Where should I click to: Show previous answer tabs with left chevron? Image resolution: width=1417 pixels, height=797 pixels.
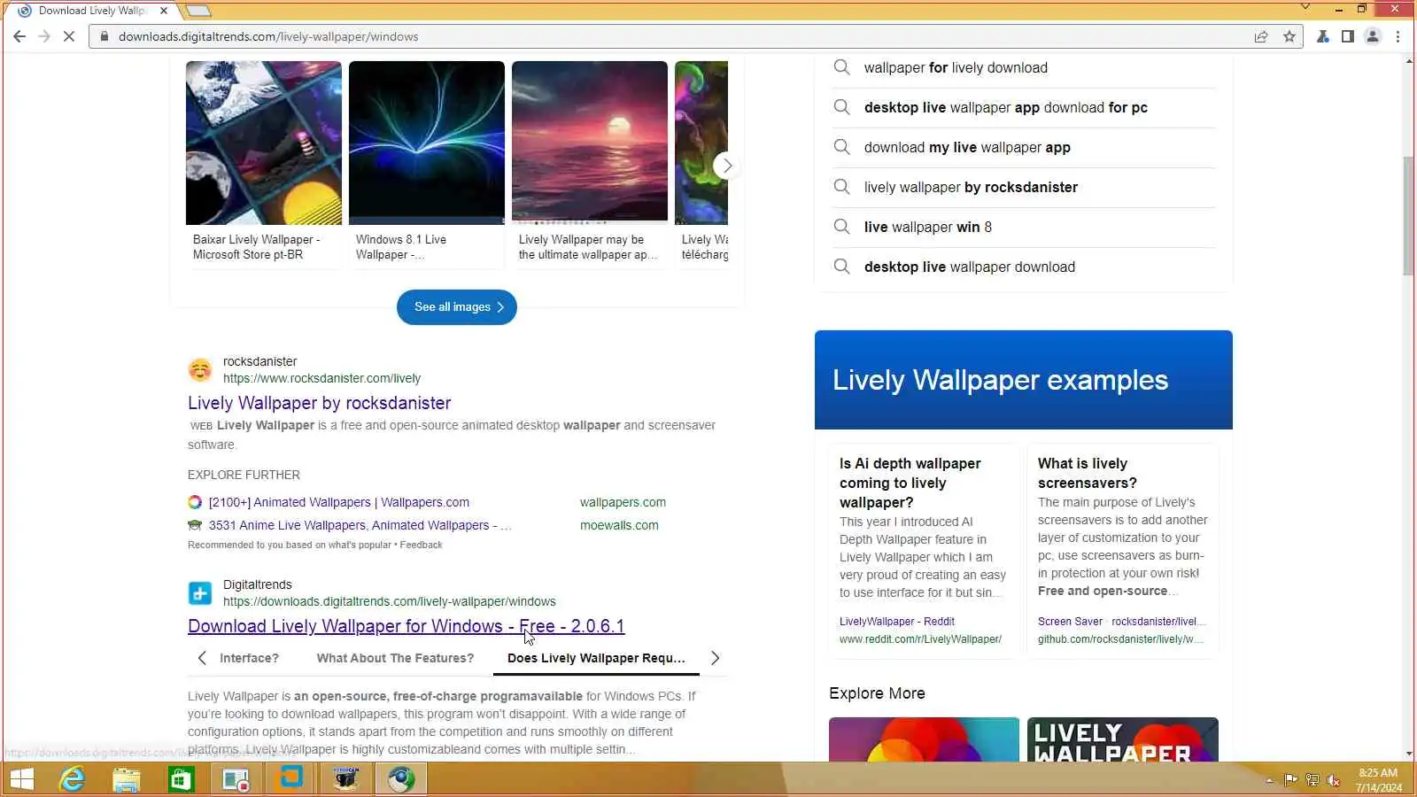[202, 658]
